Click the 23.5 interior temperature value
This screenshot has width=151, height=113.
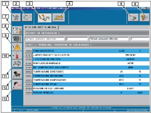tap(121, 76)
